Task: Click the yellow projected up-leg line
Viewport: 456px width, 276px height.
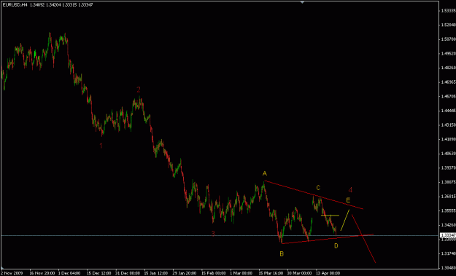Action: (345, 220)
